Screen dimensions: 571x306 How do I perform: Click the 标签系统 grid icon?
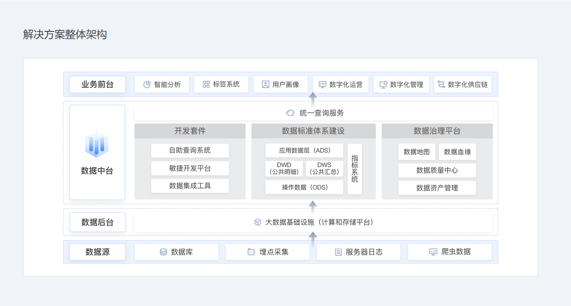pyautogui.click(x=206, y=84)
